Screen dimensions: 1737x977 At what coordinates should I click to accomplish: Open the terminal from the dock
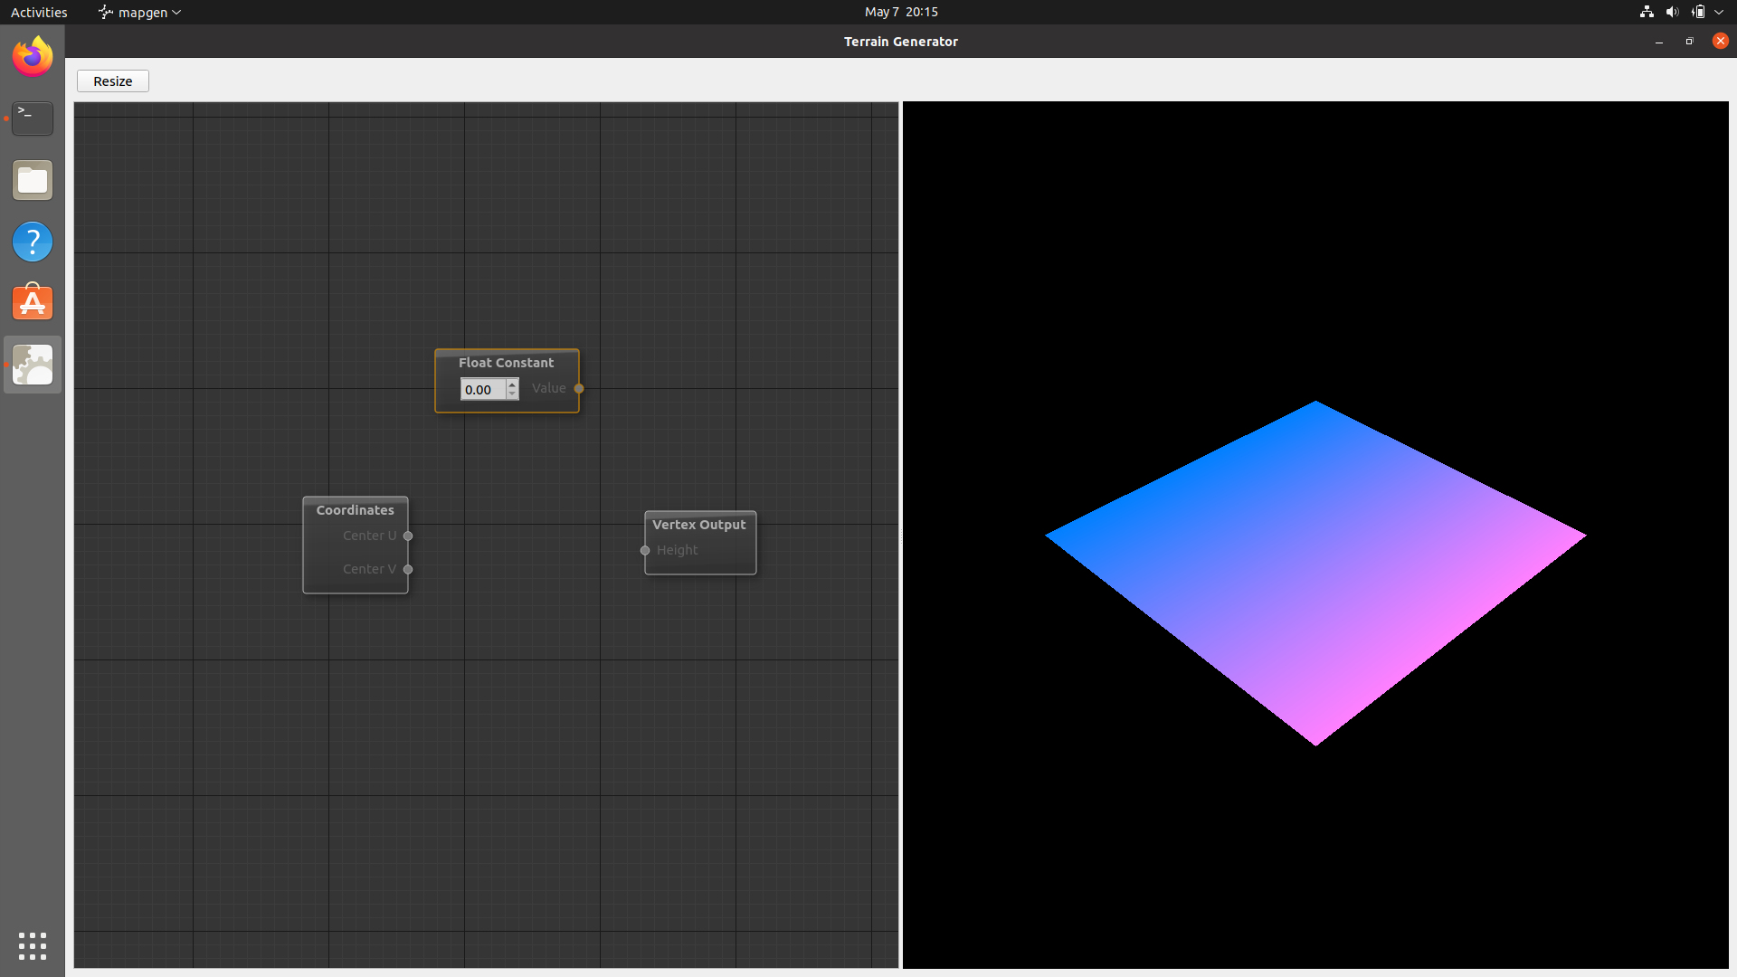(32, 119)
